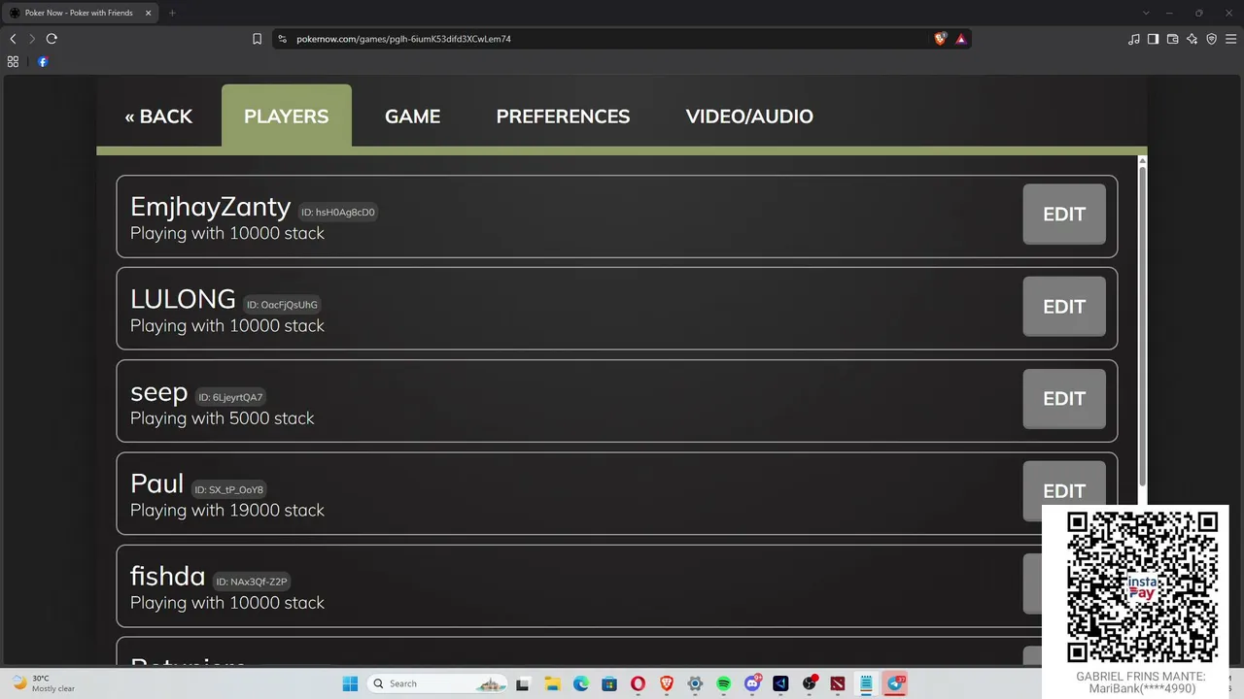The image size is (1244, 699).
Task: Click ID badge 6LjeyrtQA7
Action: coord(230,397)
